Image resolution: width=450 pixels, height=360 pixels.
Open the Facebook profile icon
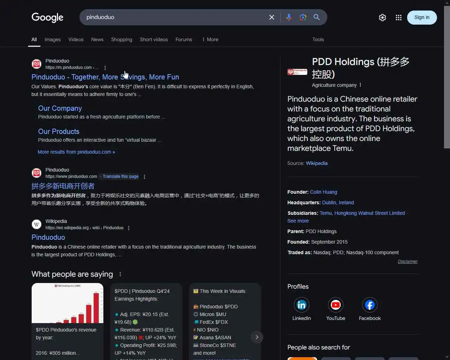pos(370,305)
